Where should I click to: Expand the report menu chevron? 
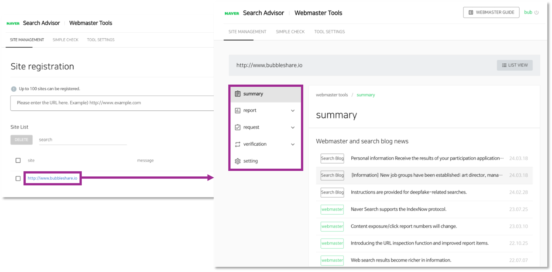293,111
